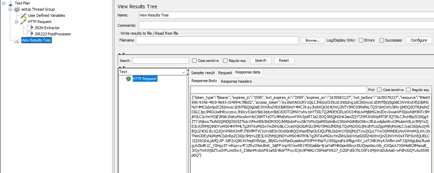Open the Text renderer dropdown

(x=183, y=72)
